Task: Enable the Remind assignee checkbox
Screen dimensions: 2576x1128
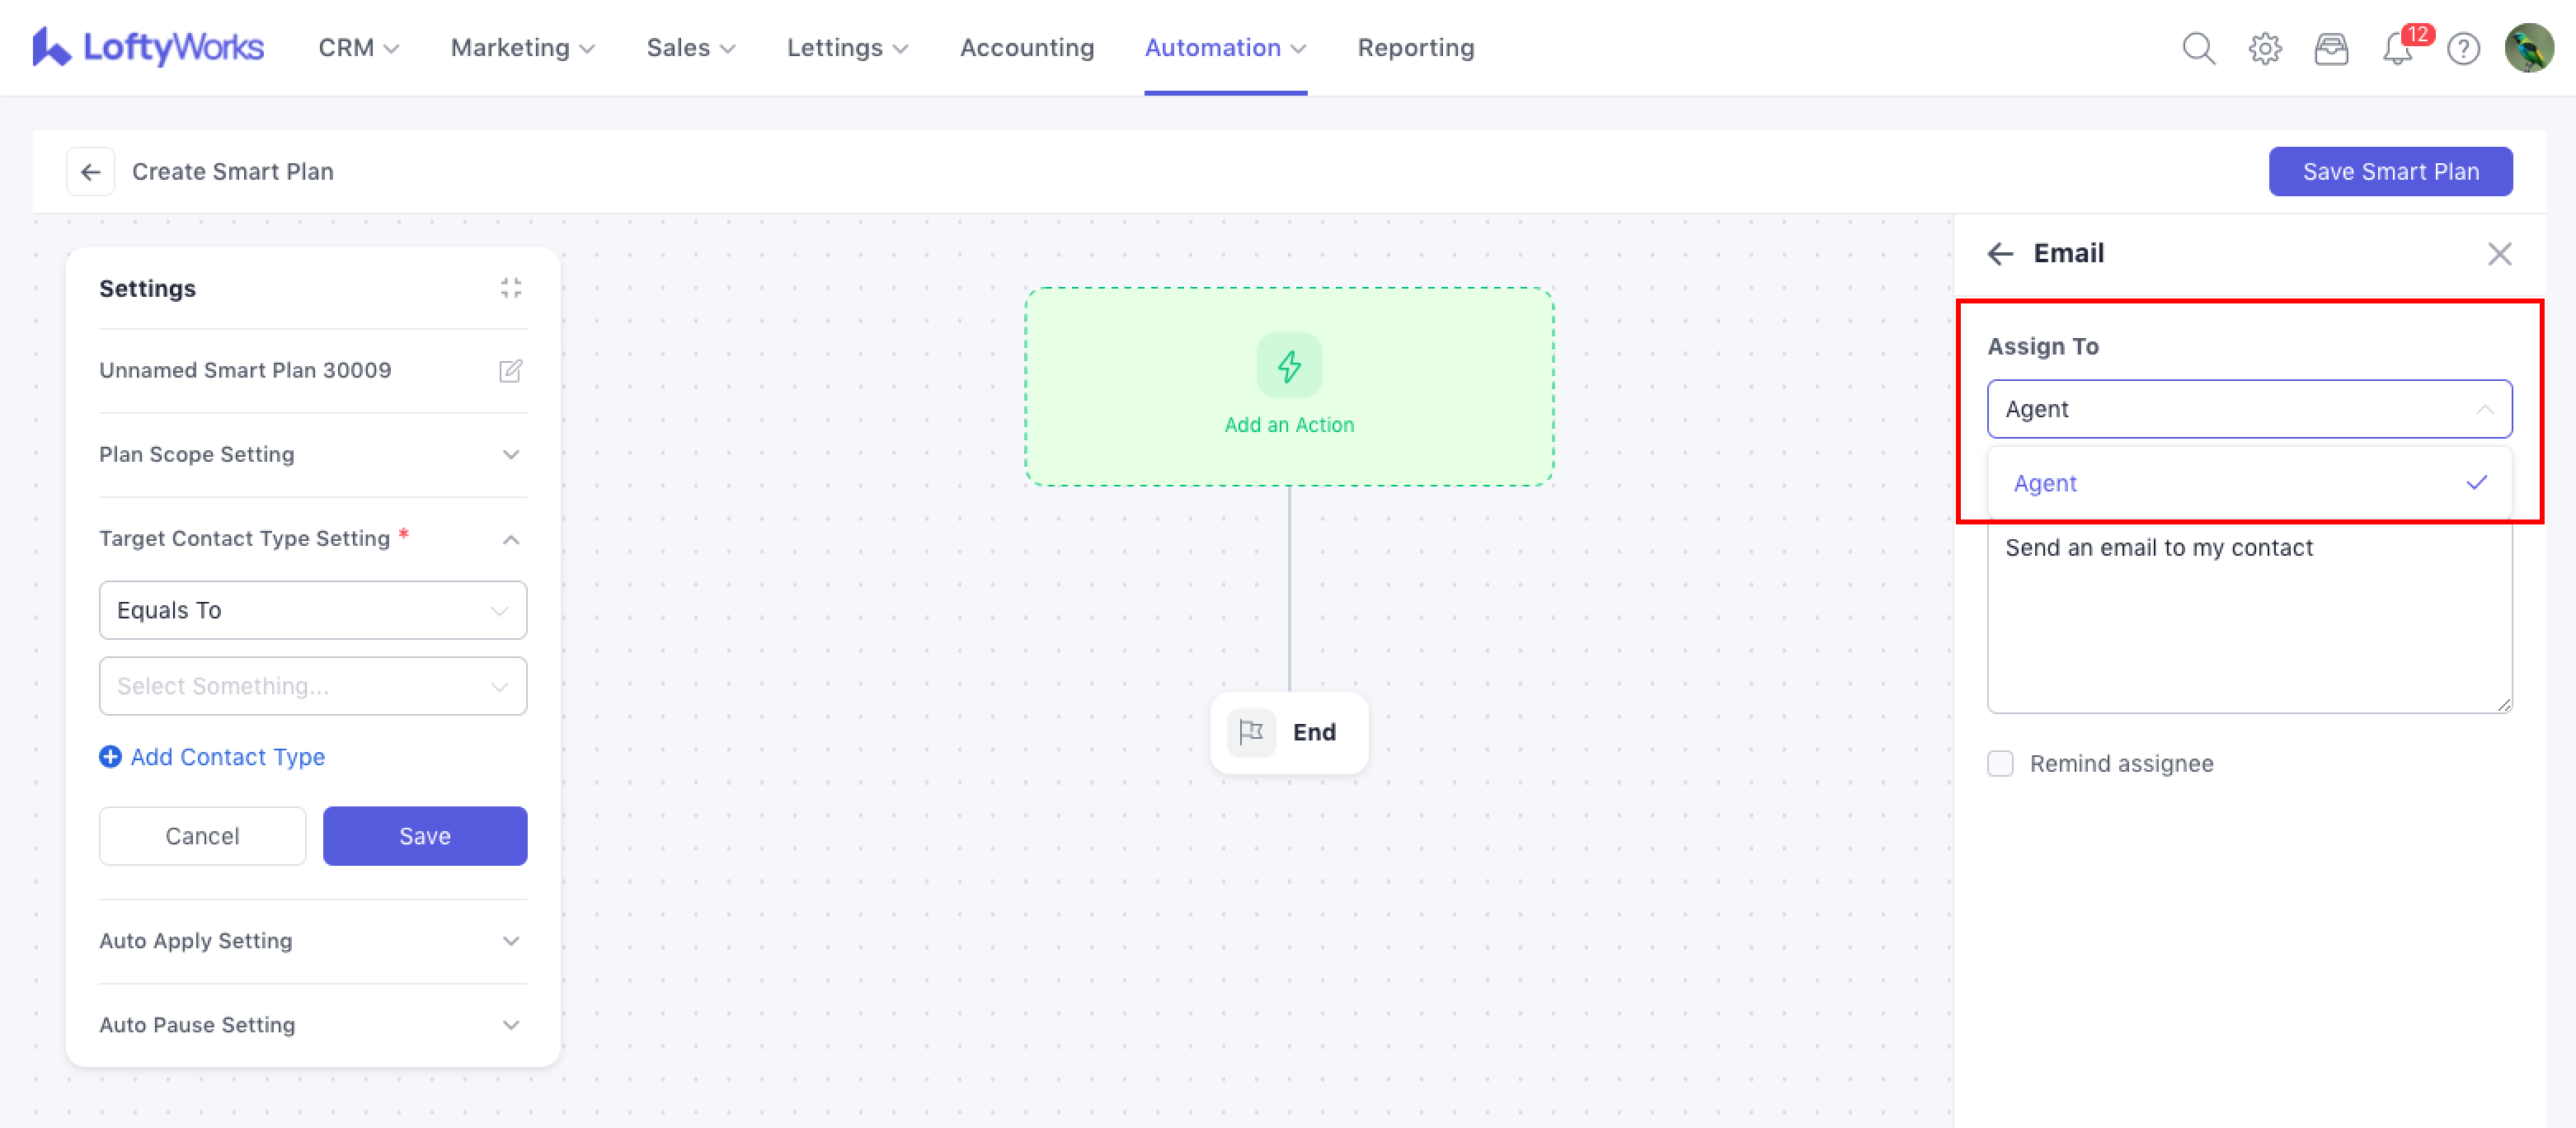Action: point(2000,764)
